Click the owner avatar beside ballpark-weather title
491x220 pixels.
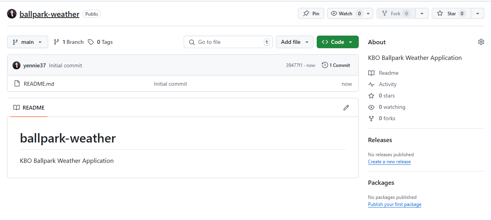tap(12, 14)
